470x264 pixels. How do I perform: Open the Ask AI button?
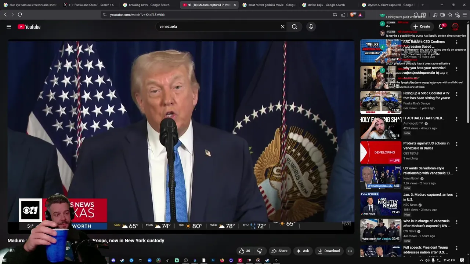click(x=303, y=251)
